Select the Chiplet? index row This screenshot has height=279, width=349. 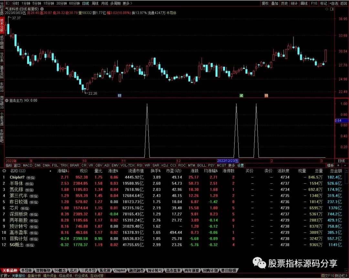tap(174, 177)
